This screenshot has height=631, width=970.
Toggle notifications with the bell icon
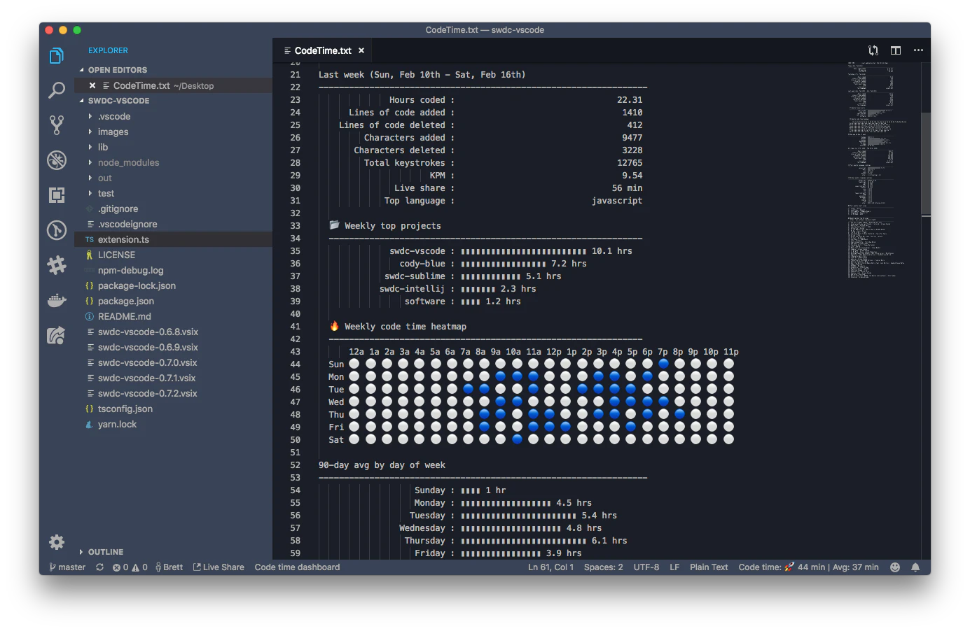916,567
